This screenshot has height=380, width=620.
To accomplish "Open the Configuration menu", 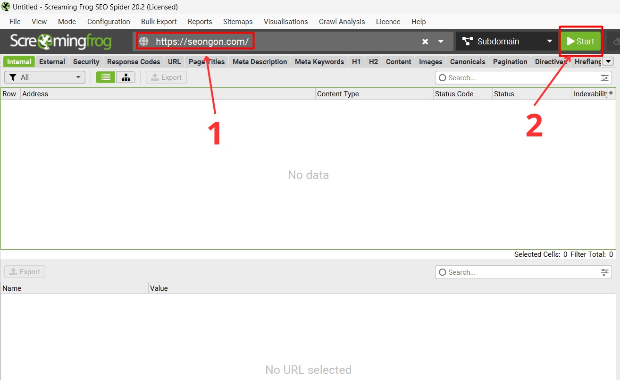I will click(x=109, y=22).
